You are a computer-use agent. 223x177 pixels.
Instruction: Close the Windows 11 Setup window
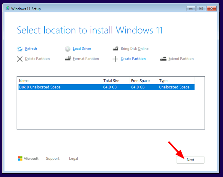(212, 9)
